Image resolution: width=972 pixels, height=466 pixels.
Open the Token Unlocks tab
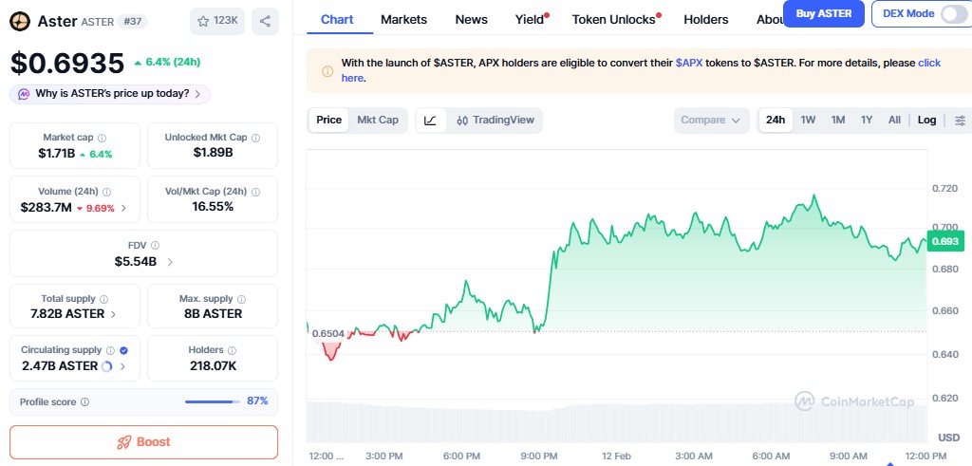tap(614, 19)
